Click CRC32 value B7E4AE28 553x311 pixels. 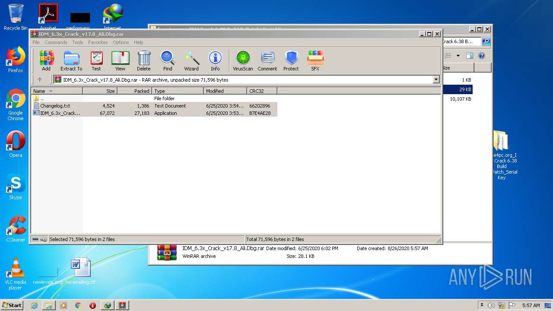point(260,113)
